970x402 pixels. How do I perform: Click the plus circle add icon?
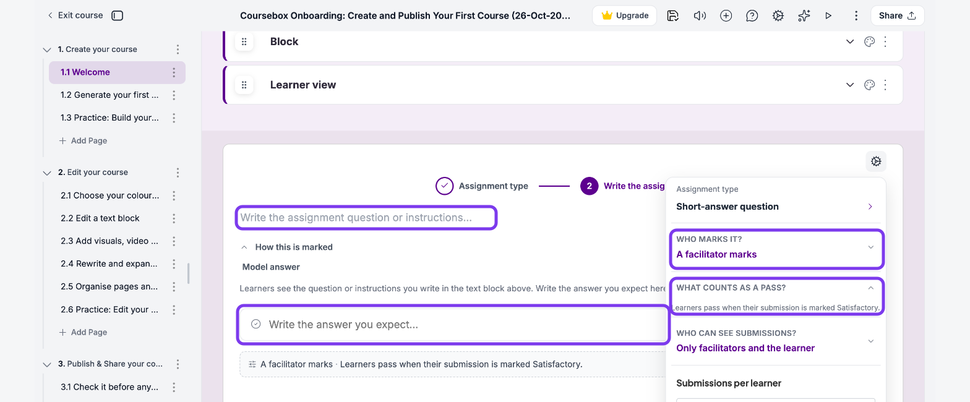point(726,15)
